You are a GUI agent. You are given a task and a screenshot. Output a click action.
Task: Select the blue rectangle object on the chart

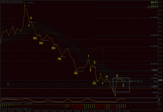coord(121,85)
